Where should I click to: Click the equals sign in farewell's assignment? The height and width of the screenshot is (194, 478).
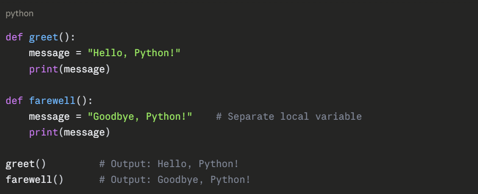click(78, 116)
